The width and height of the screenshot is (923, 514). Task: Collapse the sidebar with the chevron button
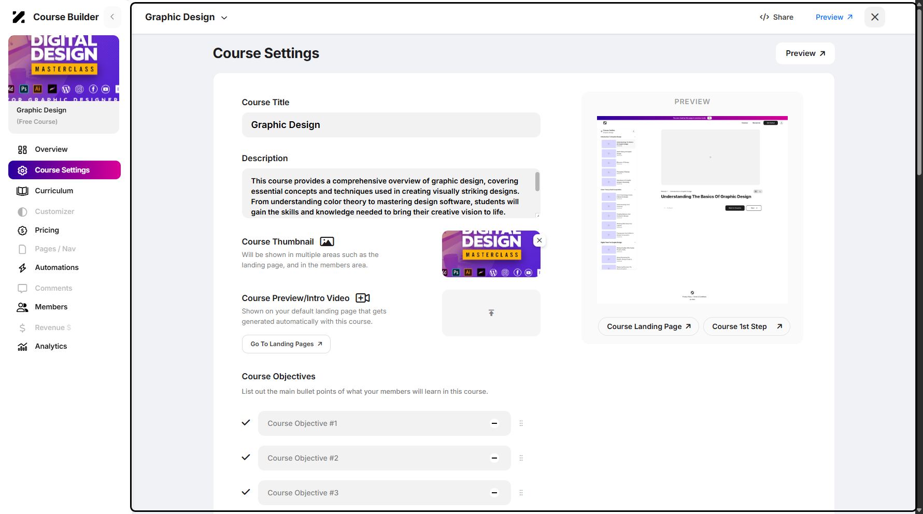tap(112, 17)
